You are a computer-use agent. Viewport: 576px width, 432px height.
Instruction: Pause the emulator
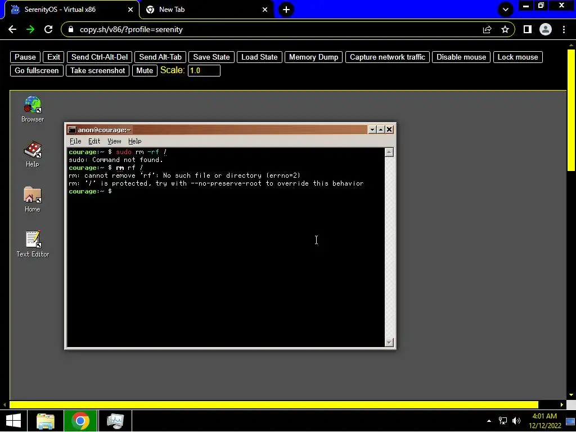pyautogui.click(x=25, y=57)
